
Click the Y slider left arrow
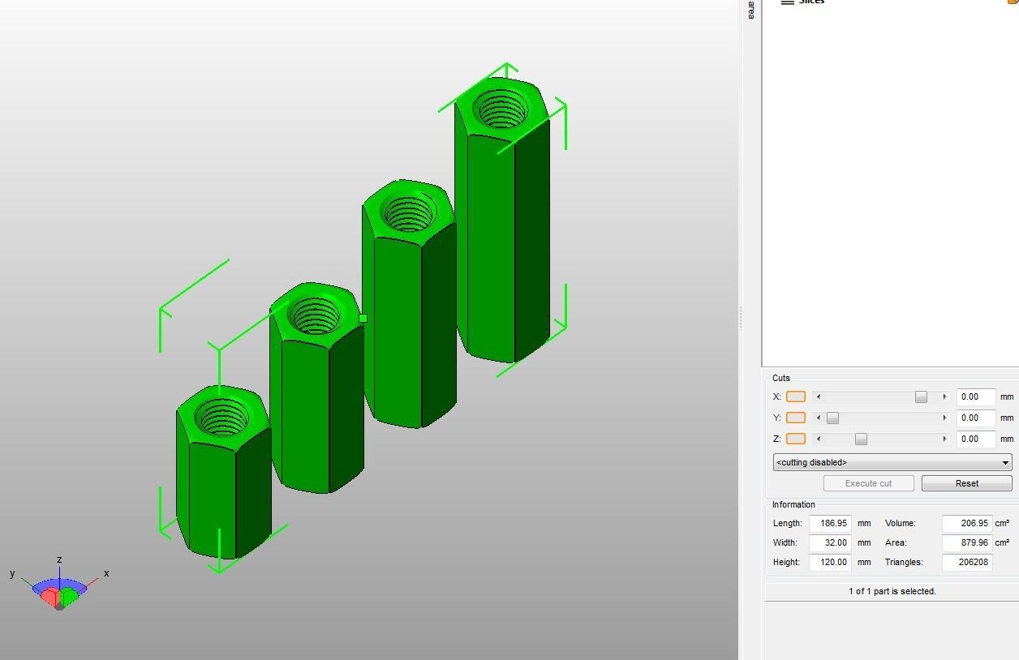818,418
